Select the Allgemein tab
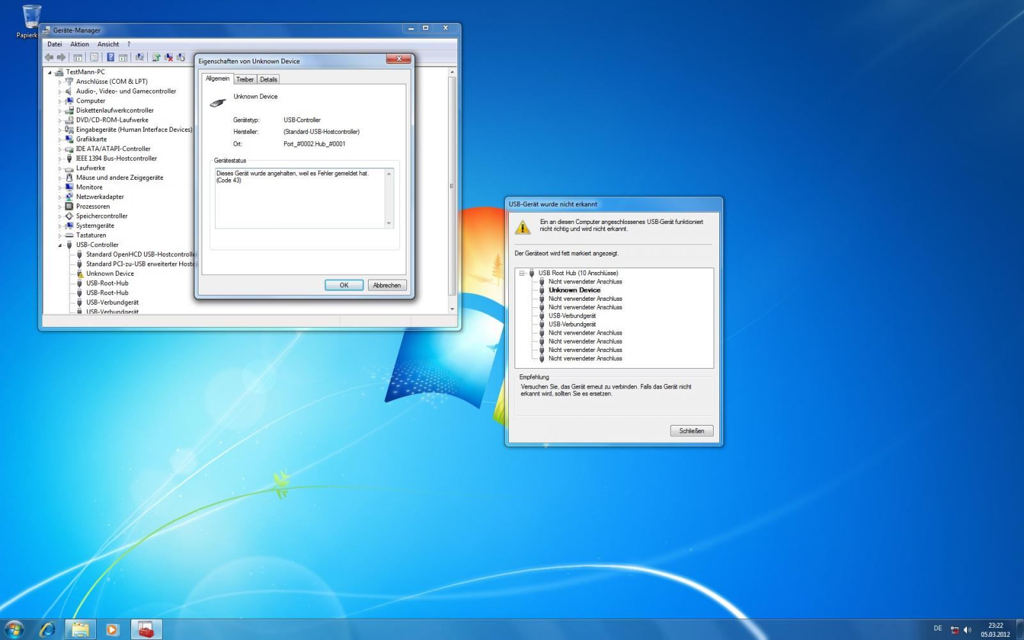The width and height of the screenshot is (1024, 640). (218, 78)
